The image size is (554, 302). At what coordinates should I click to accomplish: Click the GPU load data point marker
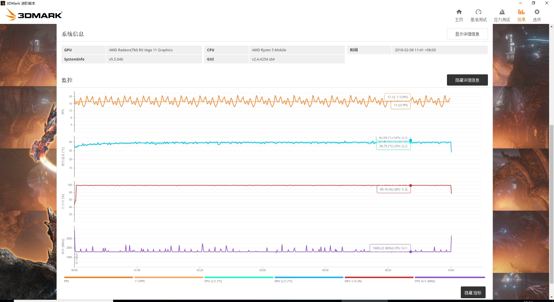pyautogui.click(x=411, y=186)
